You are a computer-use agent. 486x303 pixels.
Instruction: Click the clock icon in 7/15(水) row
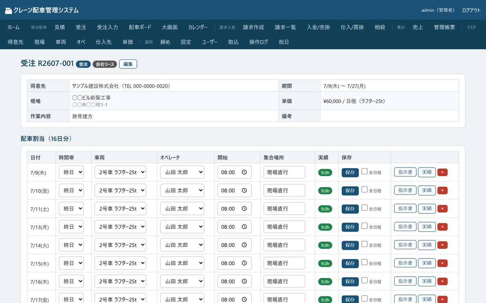click(x=244, y=263)
